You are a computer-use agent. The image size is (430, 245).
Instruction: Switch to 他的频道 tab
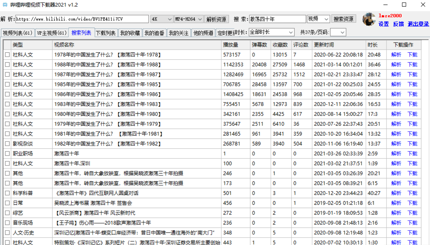pos(203,33)
